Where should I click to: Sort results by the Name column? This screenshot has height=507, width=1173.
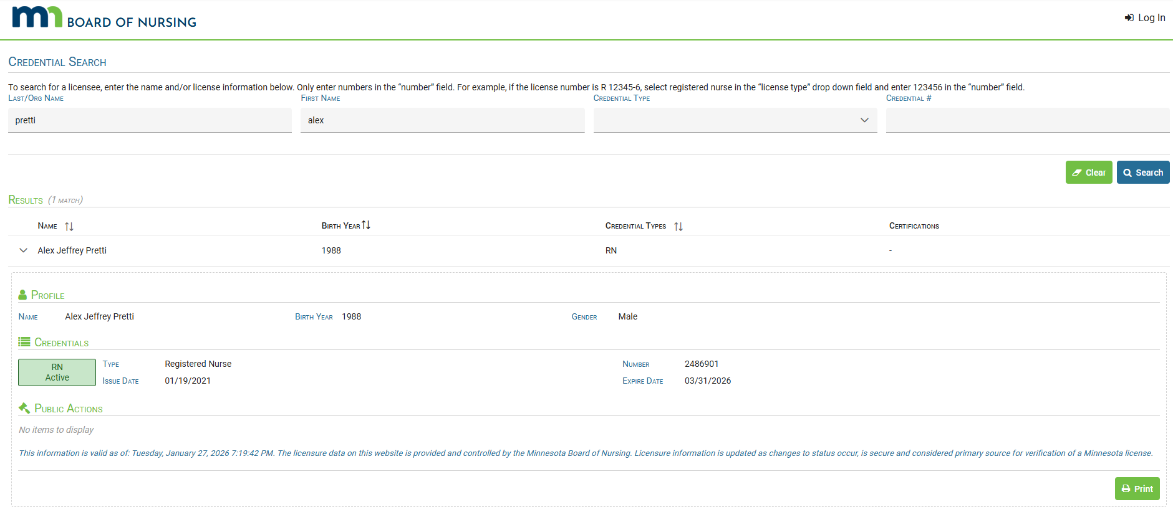pos(69,226)
